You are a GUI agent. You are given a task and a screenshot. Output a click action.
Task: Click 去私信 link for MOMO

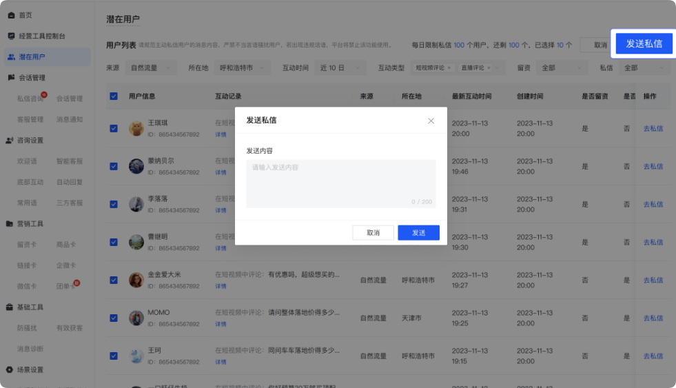pos(653,318)
